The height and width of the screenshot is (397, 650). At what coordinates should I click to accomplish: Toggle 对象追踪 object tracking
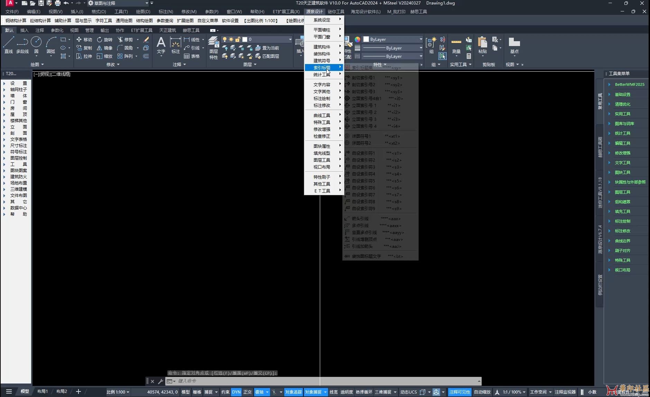[x=294, y=392]
